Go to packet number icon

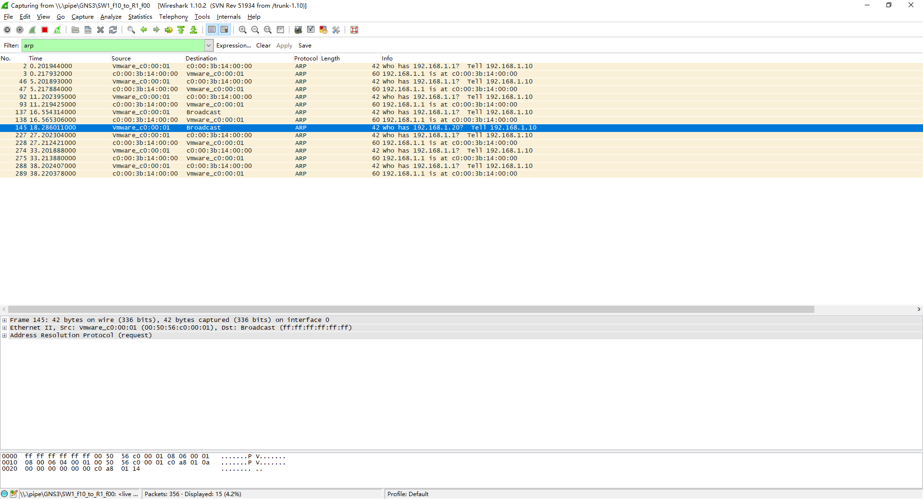click(x=169, y=30)
